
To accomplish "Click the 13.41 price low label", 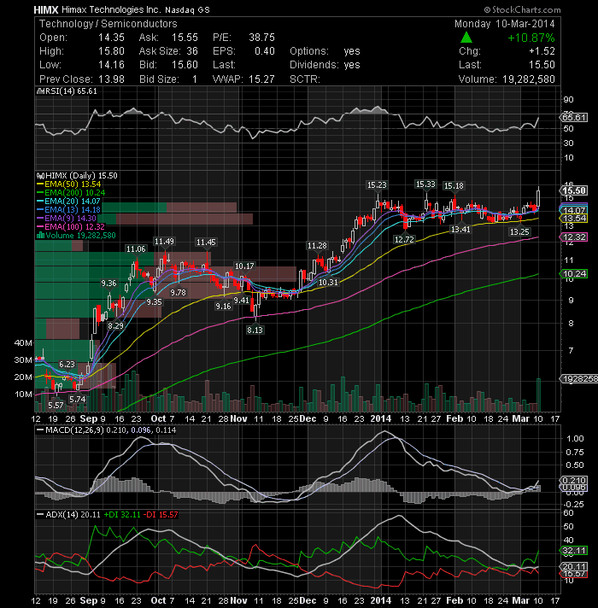I will (x=460, y=230).
